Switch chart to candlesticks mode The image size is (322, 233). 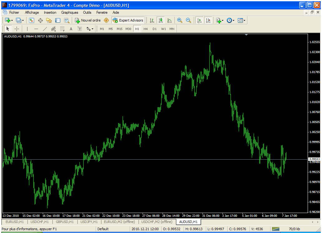[x=161, y=20]
